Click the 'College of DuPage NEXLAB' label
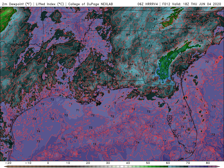This screenshot has height=168, width=224. [x=90, y=4]
